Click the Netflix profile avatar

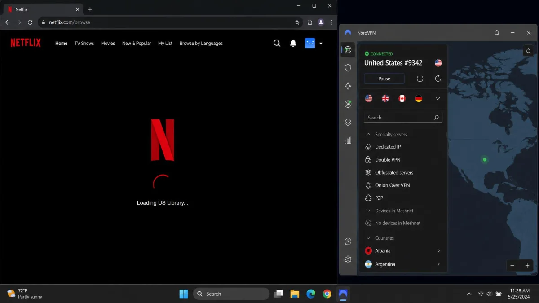pos(310,43)
